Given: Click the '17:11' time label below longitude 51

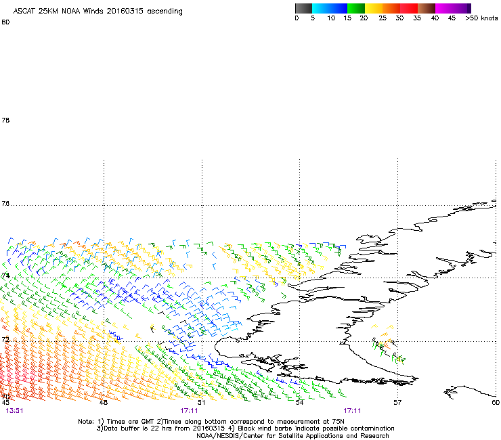Looking at the screenshot, I should click(x=189, y=411).
